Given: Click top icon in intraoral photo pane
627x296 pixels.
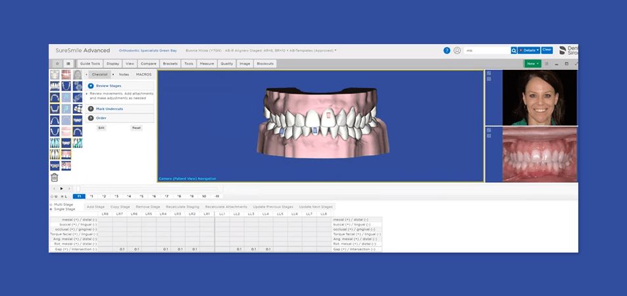Looking at the screenshot, I should [489, 130].
